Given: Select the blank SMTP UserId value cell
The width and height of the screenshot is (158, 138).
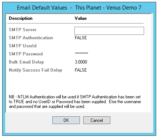Looking at the screenshot, I should tap(109, 46).
